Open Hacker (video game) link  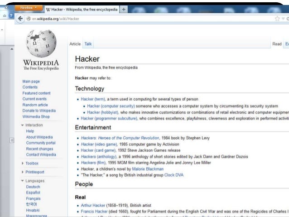pyautogui.click(x=99, y=144)
